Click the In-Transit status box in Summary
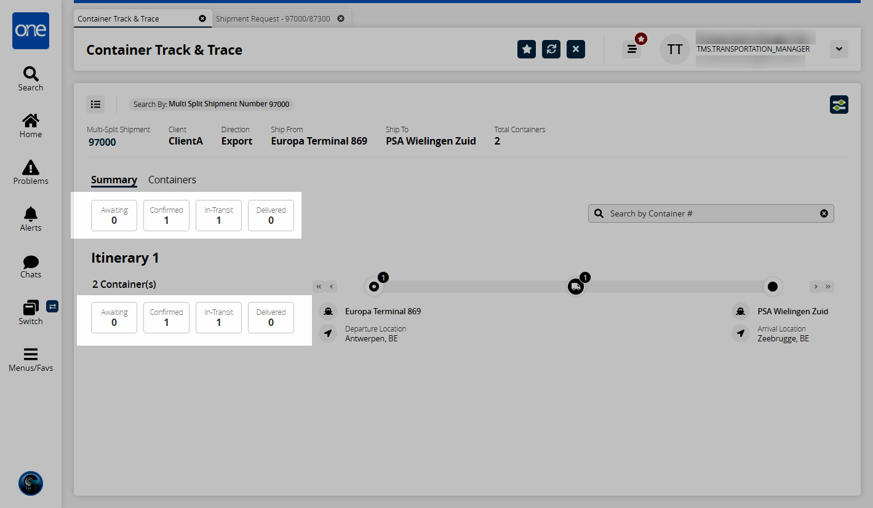The image size is (873, 508). tap(218, 215)
